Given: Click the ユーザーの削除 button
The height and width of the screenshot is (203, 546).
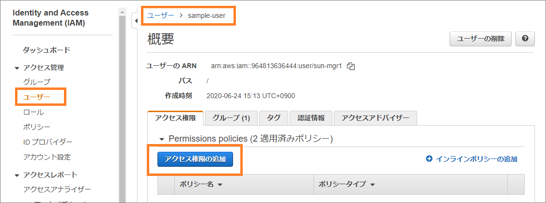Looking at the screenshot, I should point(481,39).
